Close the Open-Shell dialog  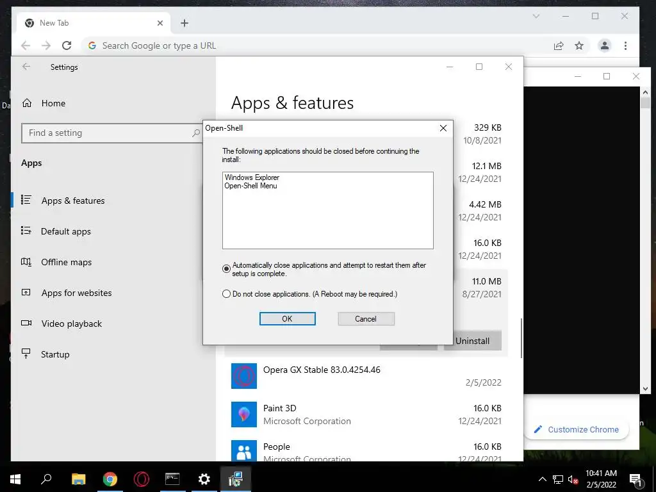pyautogui.click(x=443, y=128)
